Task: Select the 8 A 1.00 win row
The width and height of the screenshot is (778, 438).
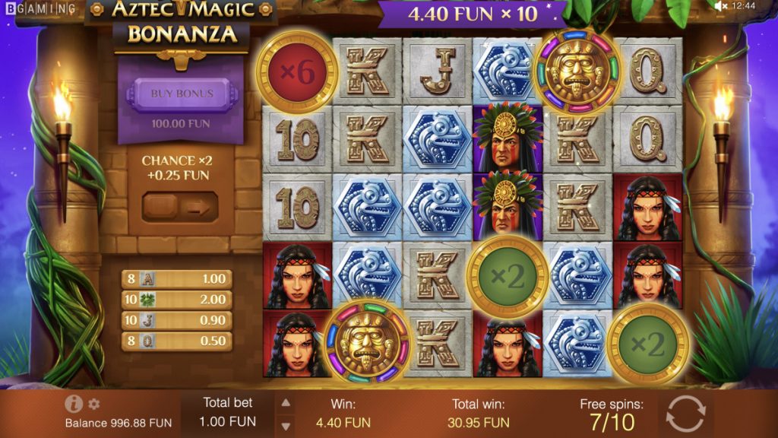Action: point(176,279)
